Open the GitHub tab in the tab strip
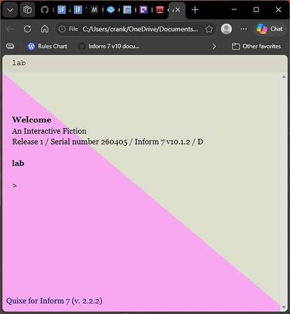This screenshot has height=314, width=290. click(45, 9)
